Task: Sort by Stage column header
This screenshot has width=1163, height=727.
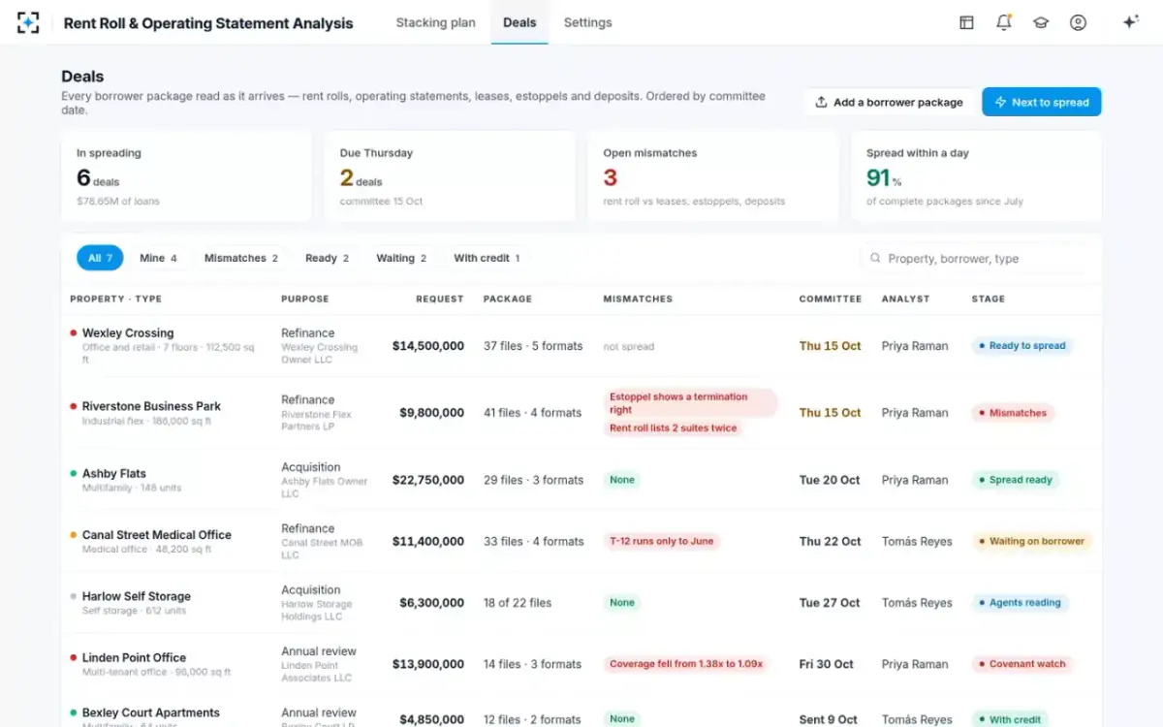Action: [x=988, y=299]
